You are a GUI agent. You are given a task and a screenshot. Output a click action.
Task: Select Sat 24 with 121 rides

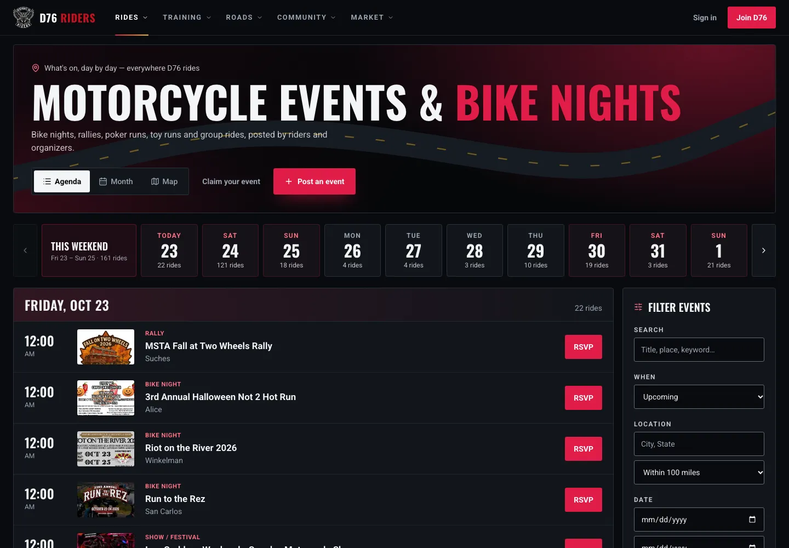pos(230,250)
